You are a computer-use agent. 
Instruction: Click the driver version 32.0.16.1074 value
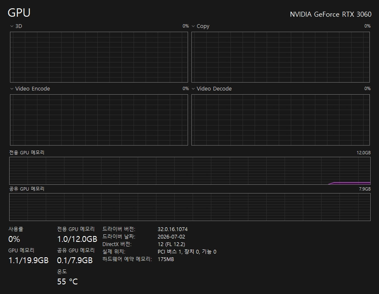(173, 229)
